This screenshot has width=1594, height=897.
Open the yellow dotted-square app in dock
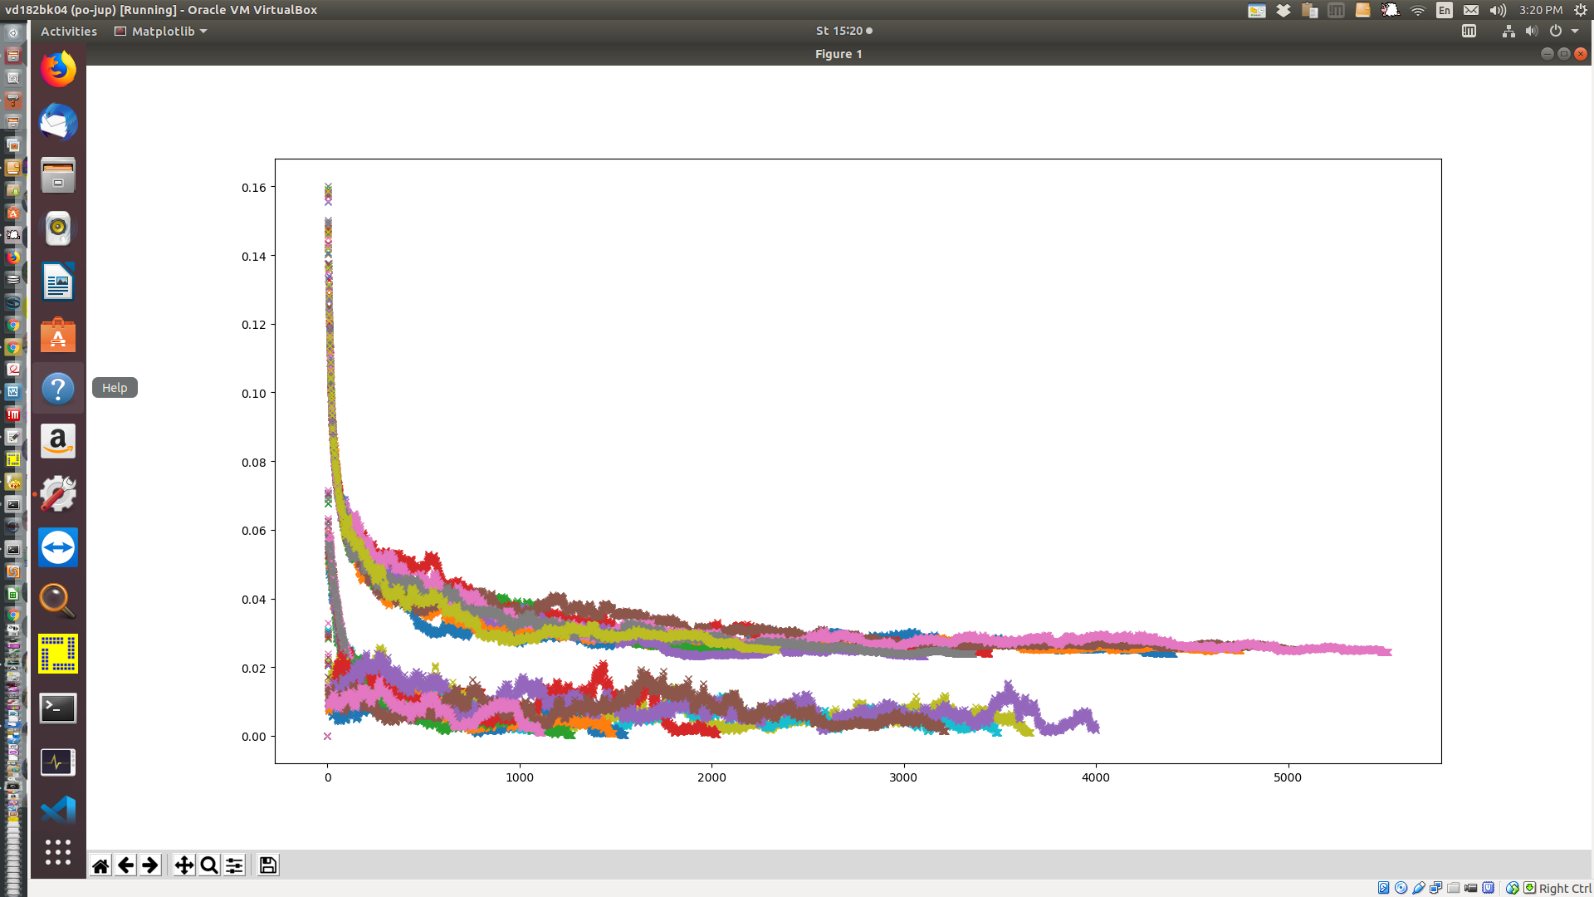[58, 654]
